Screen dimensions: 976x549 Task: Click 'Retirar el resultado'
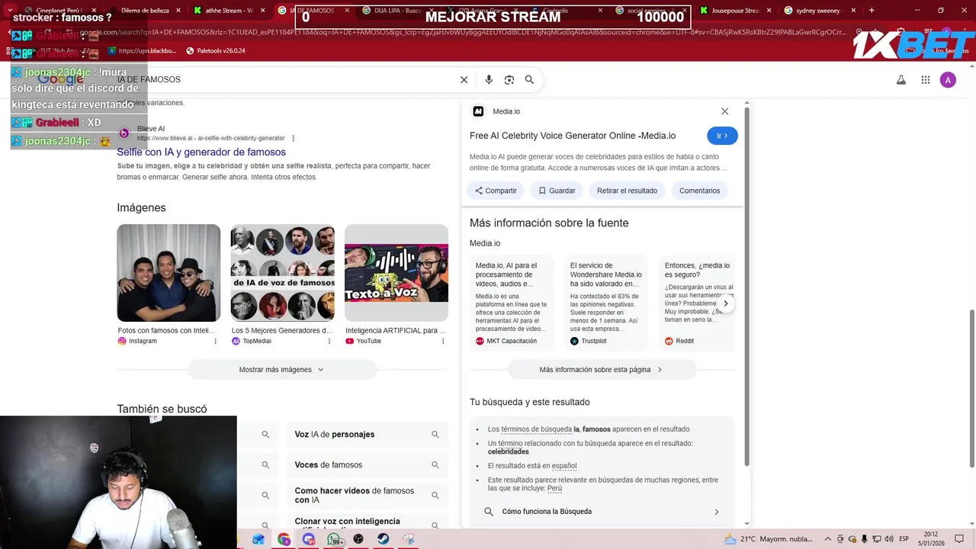(627, 191)
